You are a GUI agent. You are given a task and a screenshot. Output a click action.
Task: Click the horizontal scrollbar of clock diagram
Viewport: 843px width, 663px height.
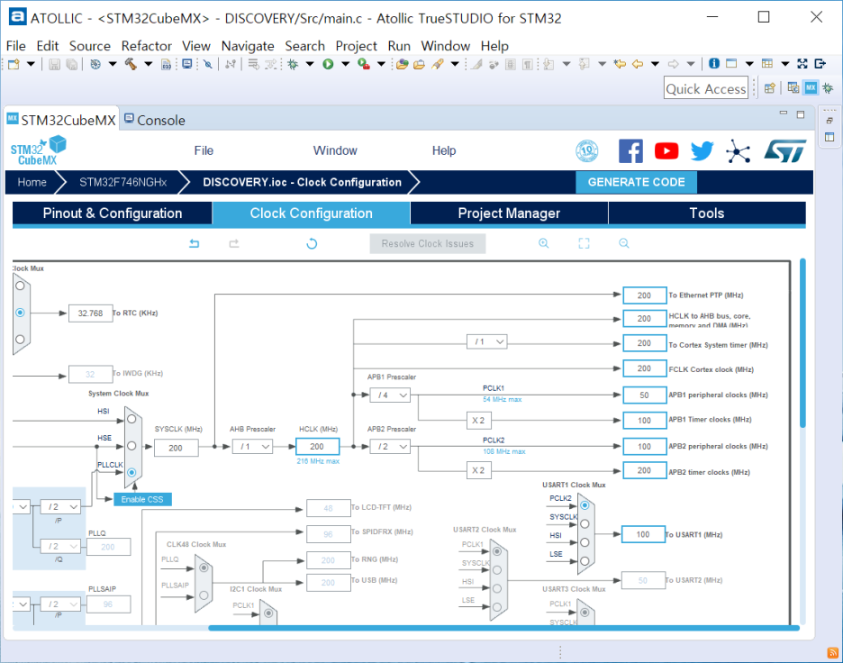point(503,628)
